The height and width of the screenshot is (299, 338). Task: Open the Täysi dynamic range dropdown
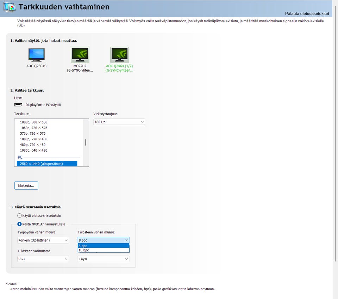pos(104,259)
